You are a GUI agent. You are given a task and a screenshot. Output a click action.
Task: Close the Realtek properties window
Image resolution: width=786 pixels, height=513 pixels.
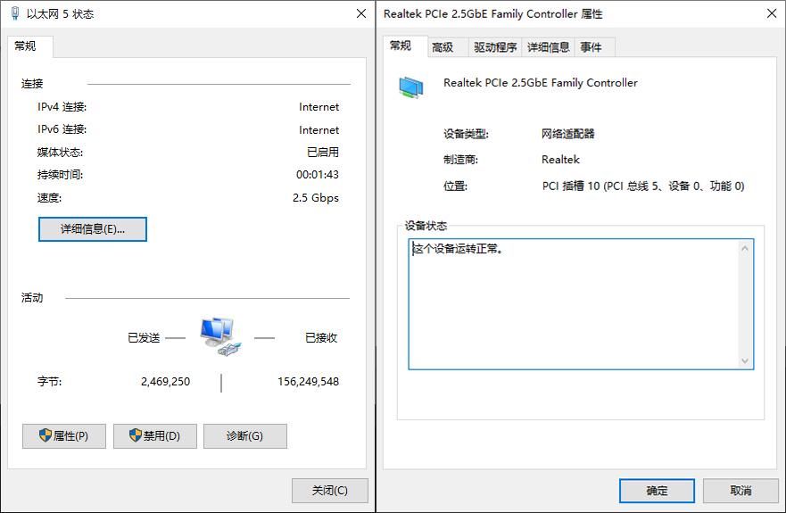(771, 13)
